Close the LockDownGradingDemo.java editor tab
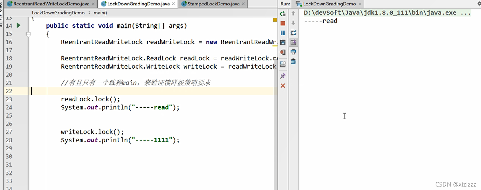 click(x=173, y=4)
